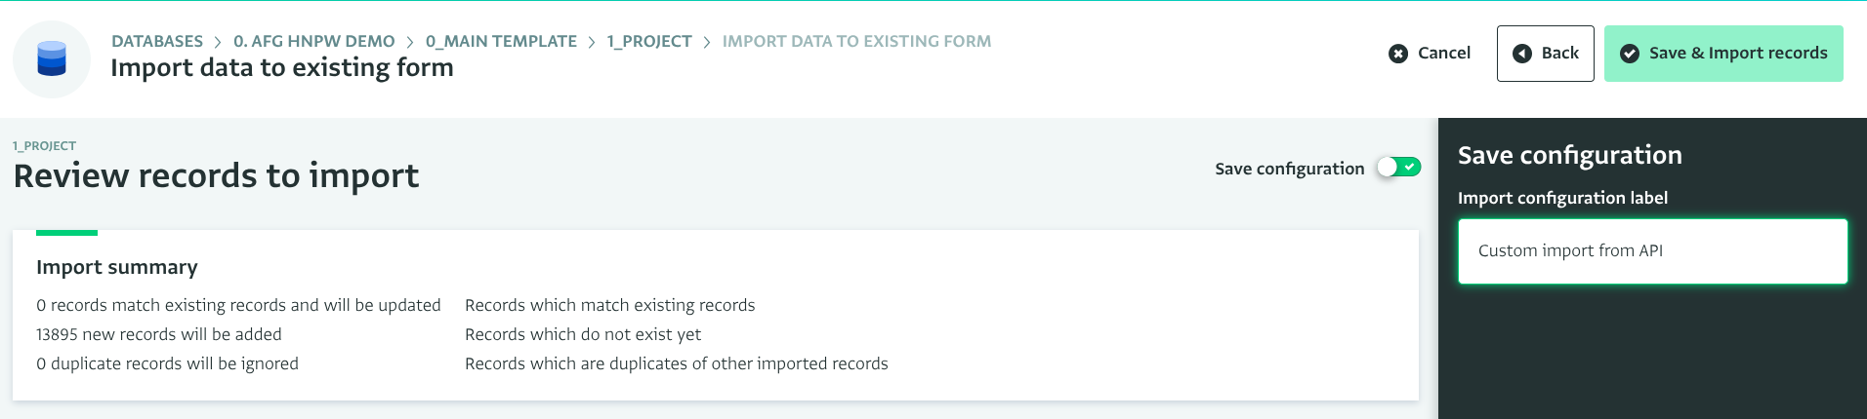Disable the Save configuration toggle

[1398, 168]
